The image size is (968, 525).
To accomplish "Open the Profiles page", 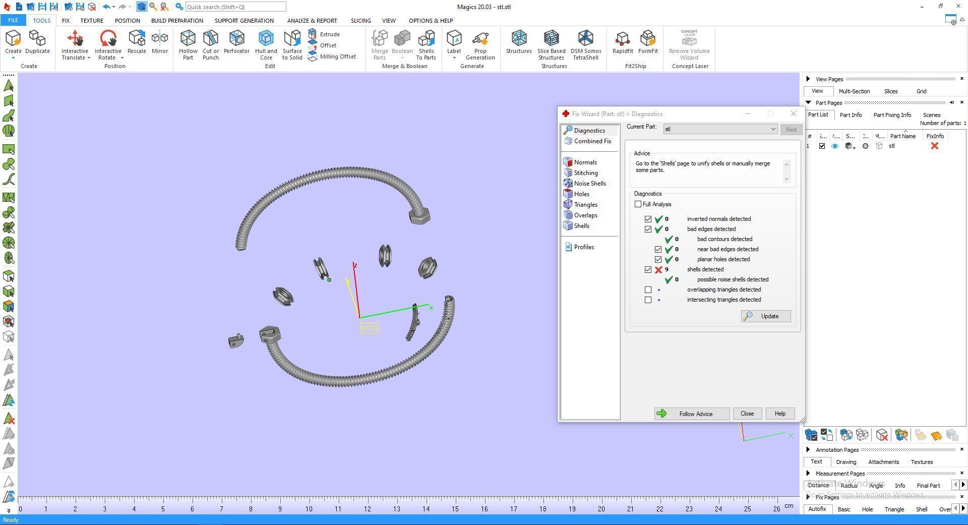I will point(579,247).
